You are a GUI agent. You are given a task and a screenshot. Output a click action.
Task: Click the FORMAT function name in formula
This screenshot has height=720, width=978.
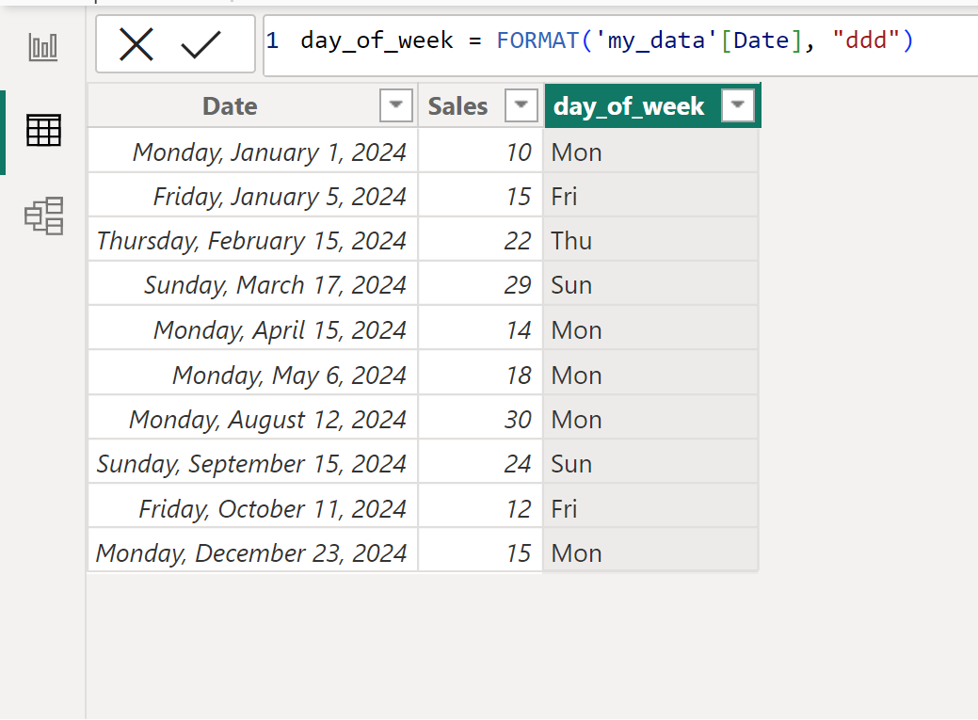[538, 40]
